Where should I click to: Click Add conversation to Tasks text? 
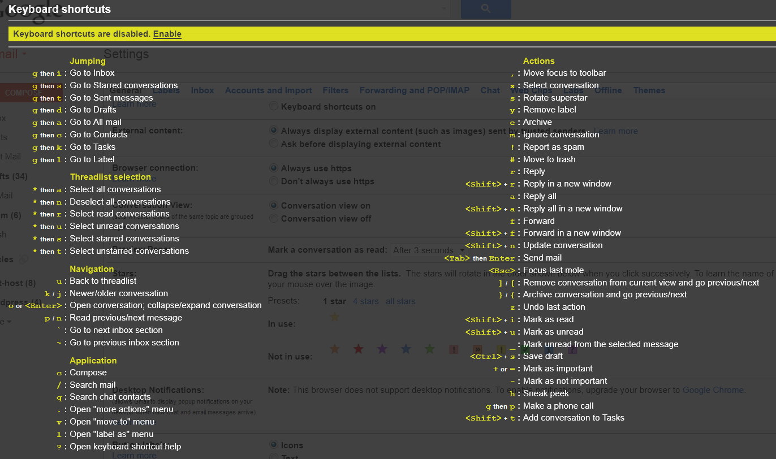pos(574,418)
